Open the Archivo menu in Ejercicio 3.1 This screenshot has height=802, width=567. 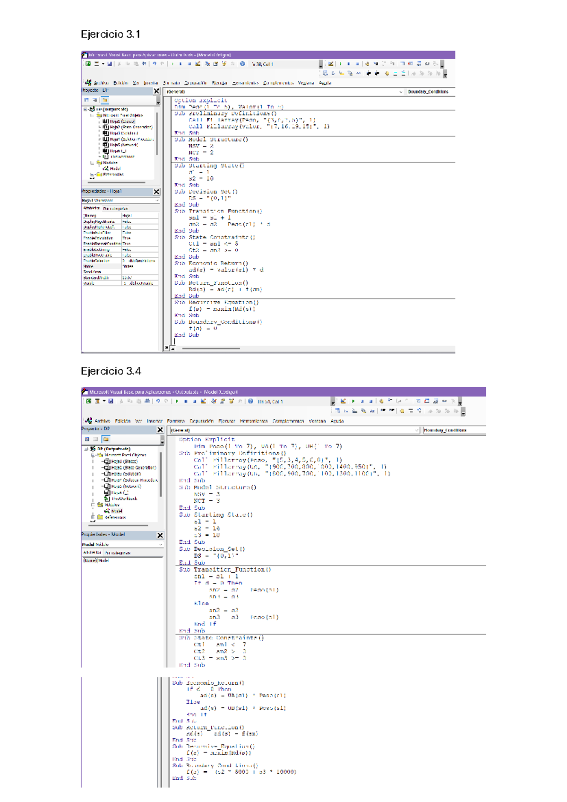tap(101, 83)
